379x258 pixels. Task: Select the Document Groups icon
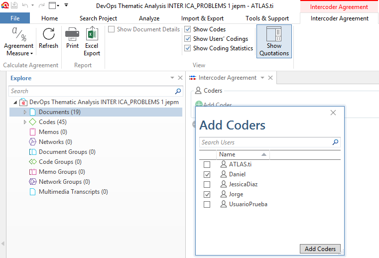click(x=33, y=152)
